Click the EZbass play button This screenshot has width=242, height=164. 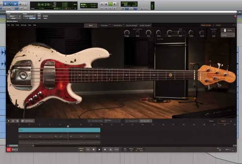tap(99, 150)
